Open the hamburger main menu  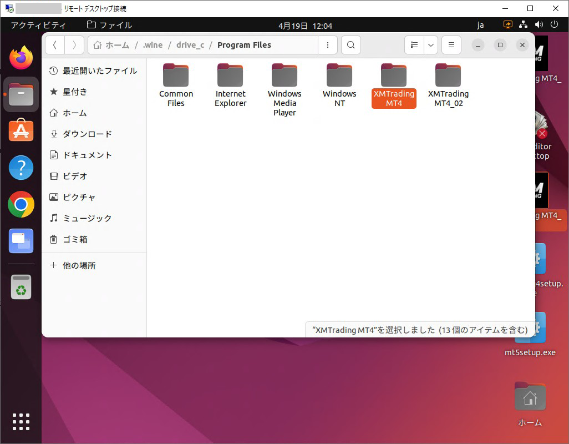(451, 45)
